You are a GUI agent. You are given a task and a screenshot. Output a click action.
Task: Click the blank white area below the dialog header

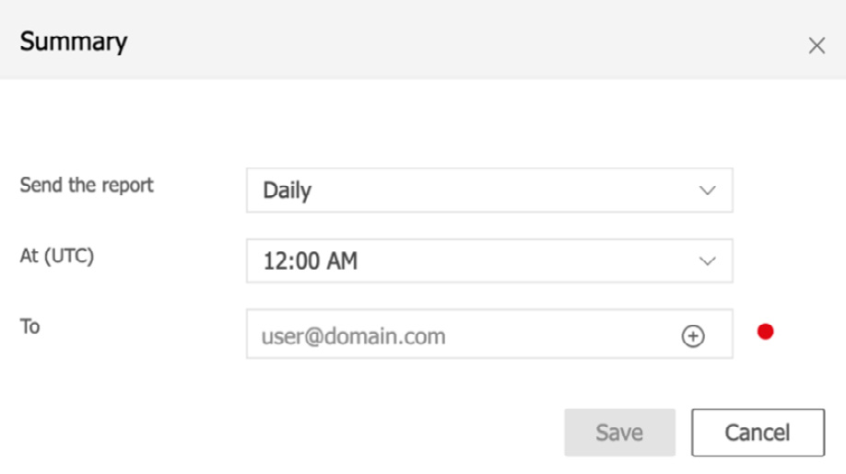424,120
